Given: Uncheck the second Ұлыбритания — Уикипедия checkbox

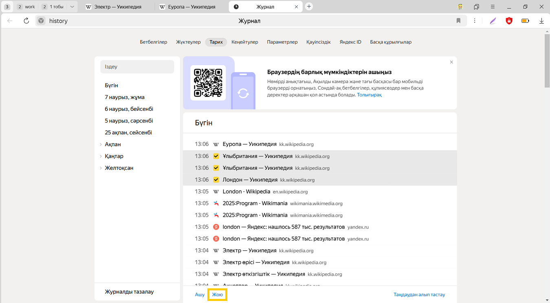Looking at the screenshot, I should pyautogui.click(x=216, y=168).
